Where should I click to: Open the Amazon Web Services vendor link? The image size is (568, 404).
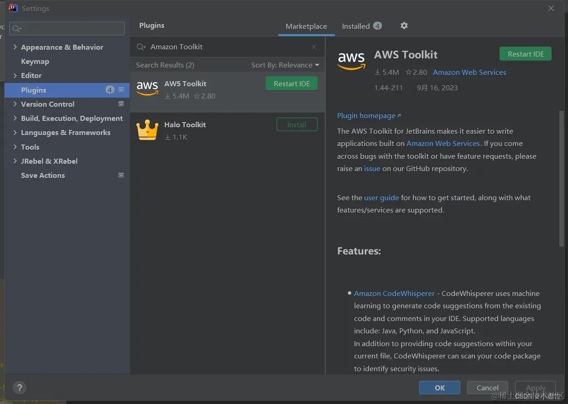pos(469,72)
